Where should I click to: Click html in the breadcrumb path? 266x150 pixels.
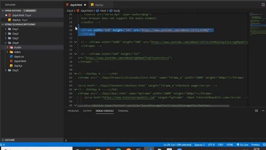[x=103, y=11]
